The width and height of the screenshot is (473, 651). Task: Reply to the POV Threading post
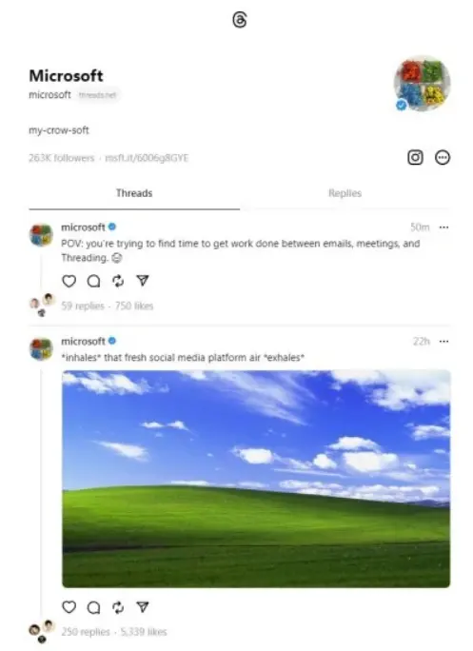(x=94, y=281)
